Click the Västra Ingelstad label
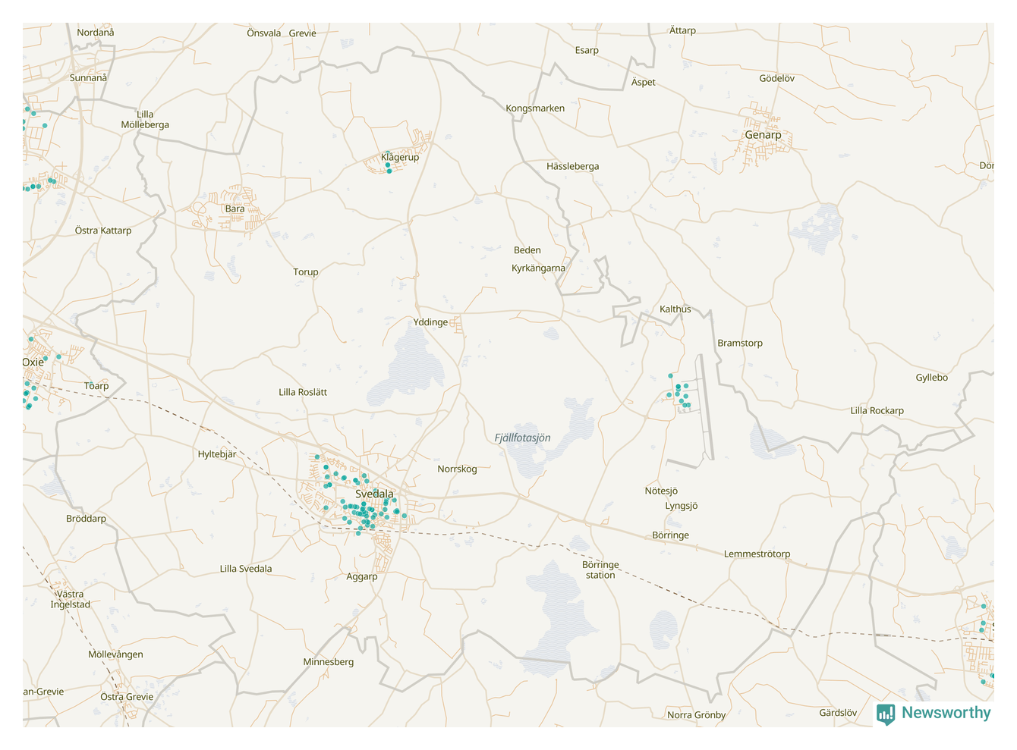This screenshot has height=750, width=1017. [x=71, y=599]
